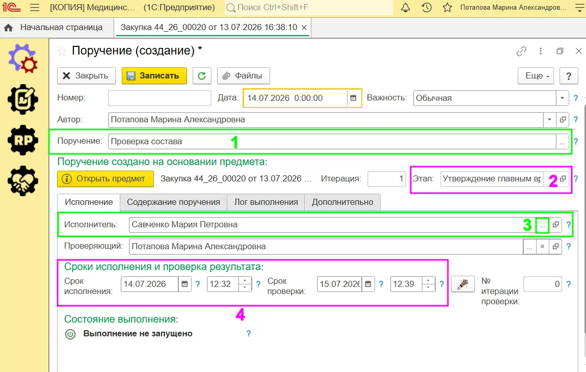The image size is (586, 372).
Task: Open the RP gear sidebar section
Action: tap(23, 140)
